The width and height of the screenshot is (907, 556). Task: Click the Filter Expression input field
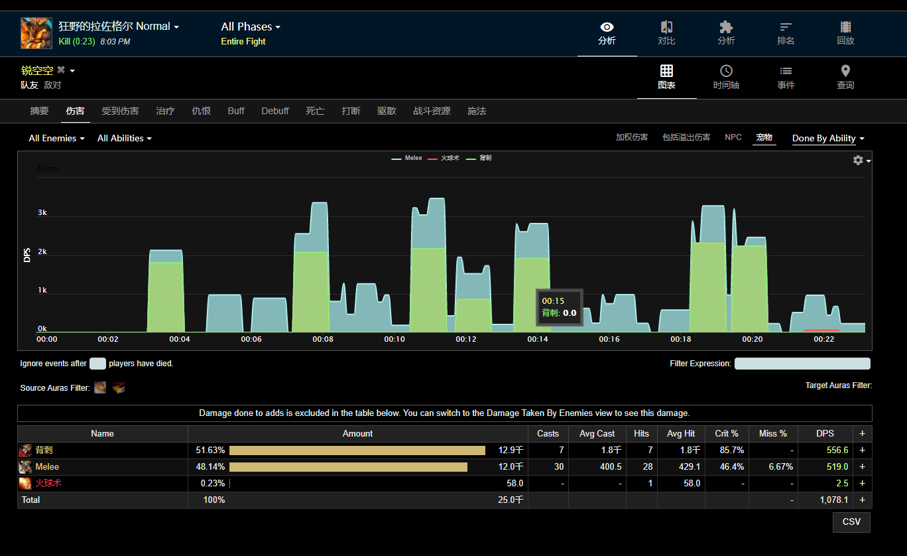pos(802,364)
